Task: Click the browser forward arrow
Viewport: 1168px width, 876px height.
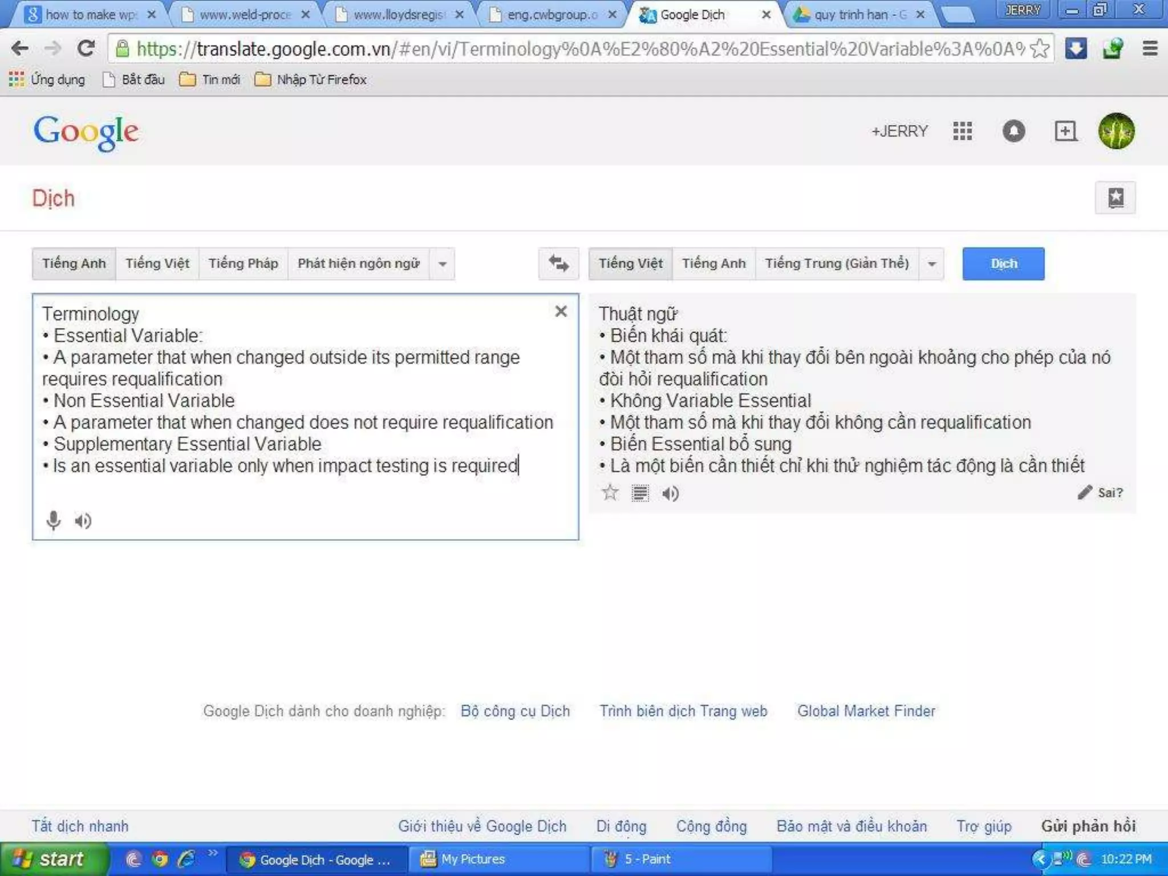Action: pos(52,48)
